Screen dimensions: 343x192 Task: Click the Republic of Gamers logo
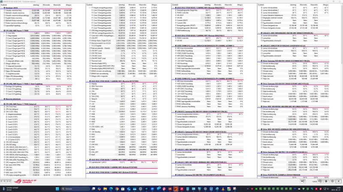[x=25, y=181]
